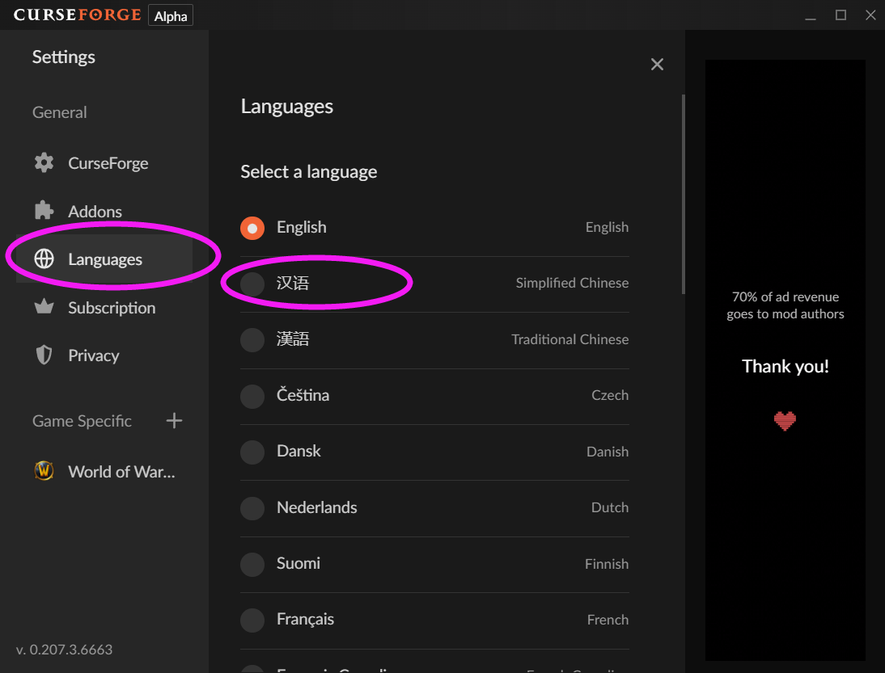Click the 'Dutch' label
This screenshot has width=885, height=673.
(610, 507)
